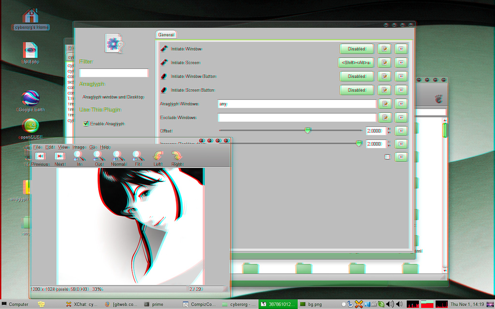
Task: Switch to XChat window in taskbar
Action: (x=81, y=304)
